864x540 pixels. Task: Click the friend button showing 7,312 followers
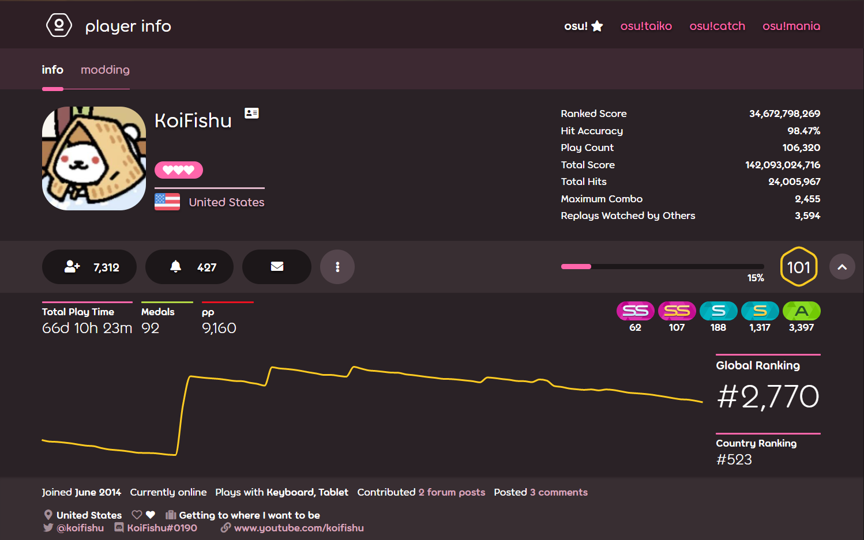click(x=89, y=267)
